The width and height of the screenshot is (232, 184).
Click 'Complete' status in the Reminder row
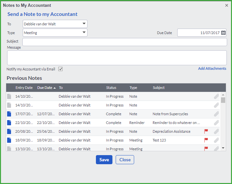(113, 123)
